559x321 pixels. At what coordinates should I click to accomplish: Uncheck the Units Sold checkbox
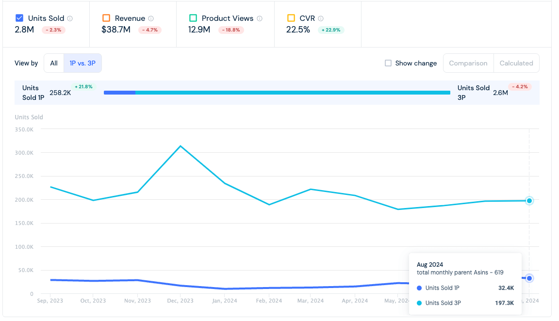tap(19, 18)
